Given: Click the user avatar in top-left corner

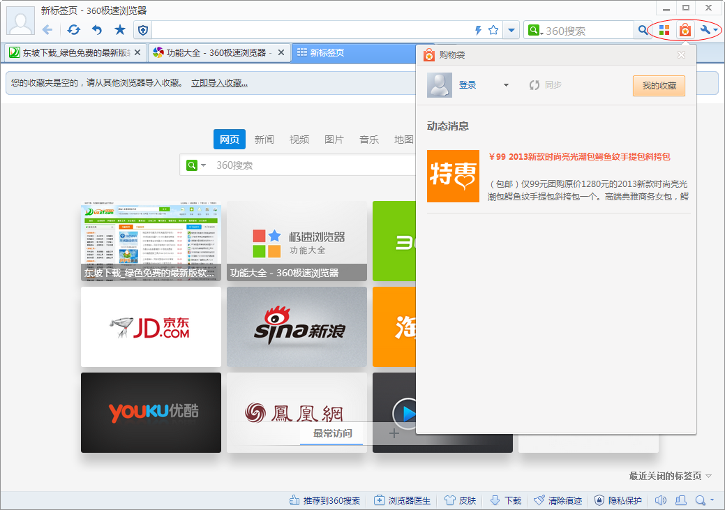Looking at the screenshot, I should [x=20, y=21].
